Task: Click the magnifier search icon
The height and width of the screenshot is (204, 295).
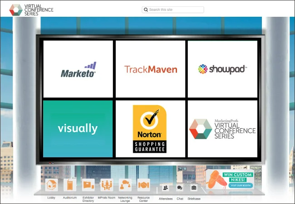Action: (146, 10)
